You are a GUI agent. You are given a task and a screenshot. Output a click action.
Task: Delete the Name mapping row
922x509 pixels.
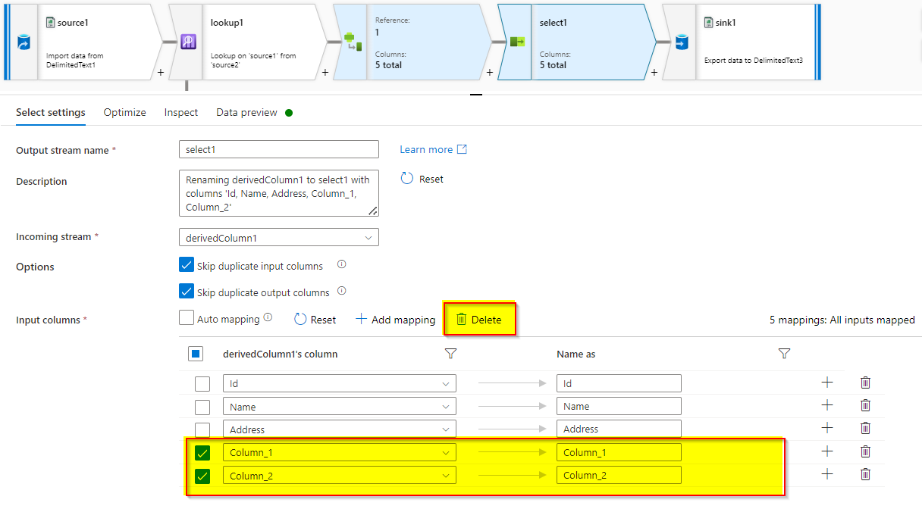coord(865,405)
